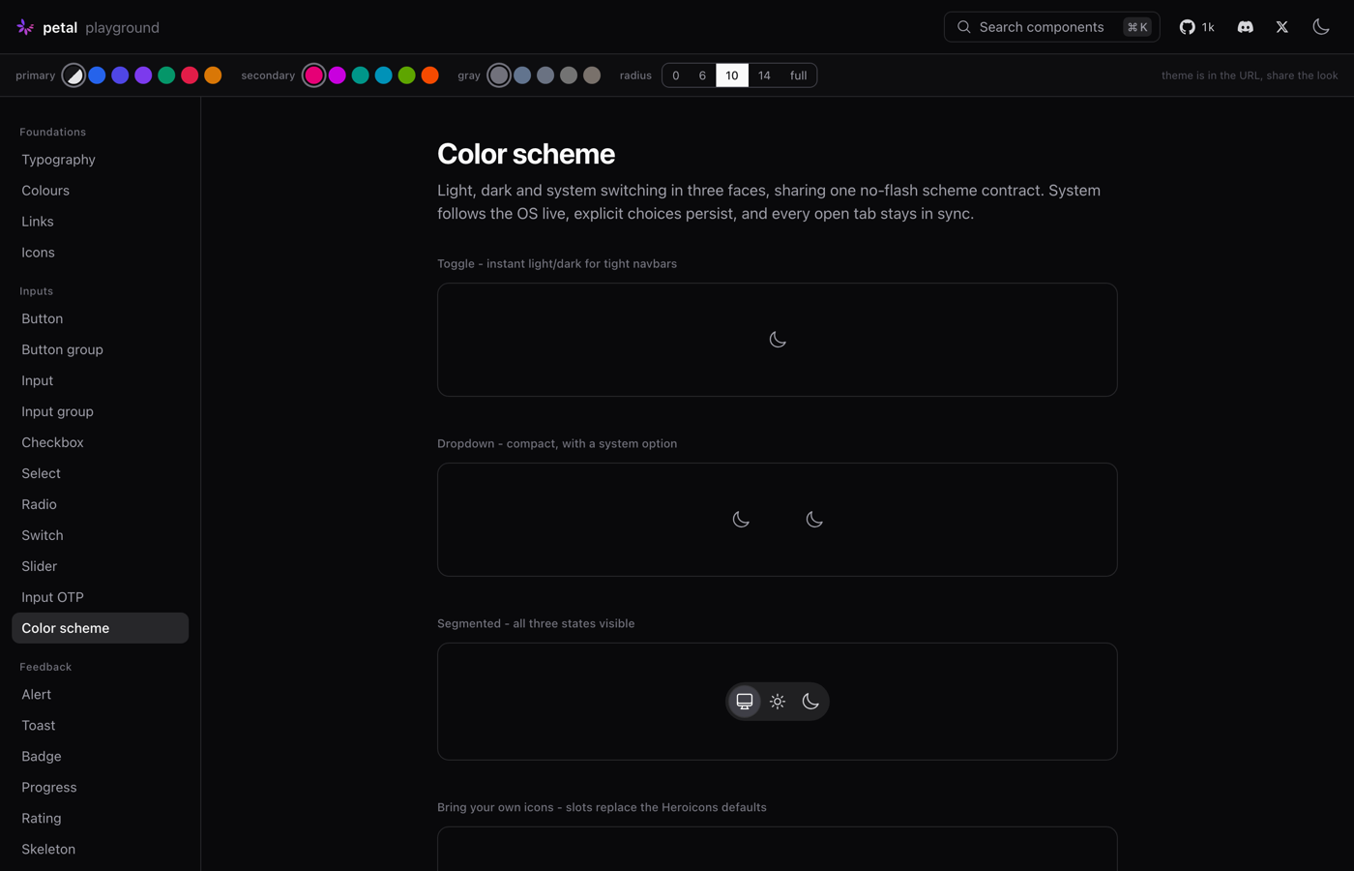Click the 1k GitHub star count
Image resolution: width=1354 pixels, height=871 pixels.
tap(1208, 27)
